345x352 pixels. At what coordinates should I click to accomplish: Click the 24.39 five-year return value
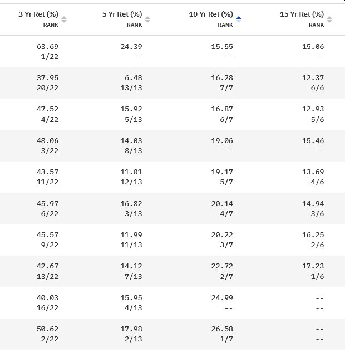[131, 47]
